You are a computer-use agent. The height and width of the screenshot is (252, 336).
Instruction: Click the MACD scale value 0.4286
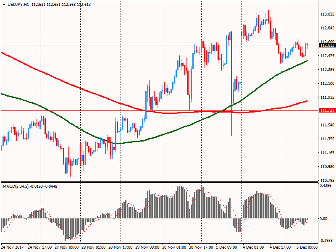pos(325,186)
